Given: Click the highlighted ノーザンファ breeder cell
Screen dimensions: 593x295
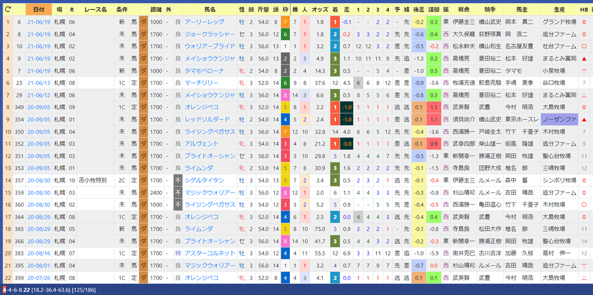Looking at the screenshot, I should coord(559,119).
